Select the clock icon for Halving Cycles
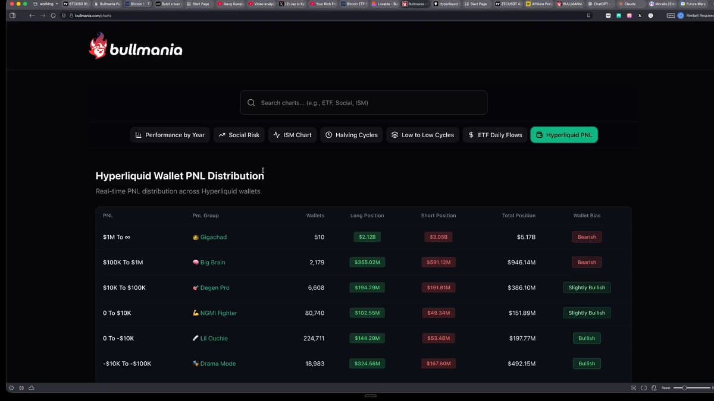The width and height of the screenshot is (714, 401). 329,135
